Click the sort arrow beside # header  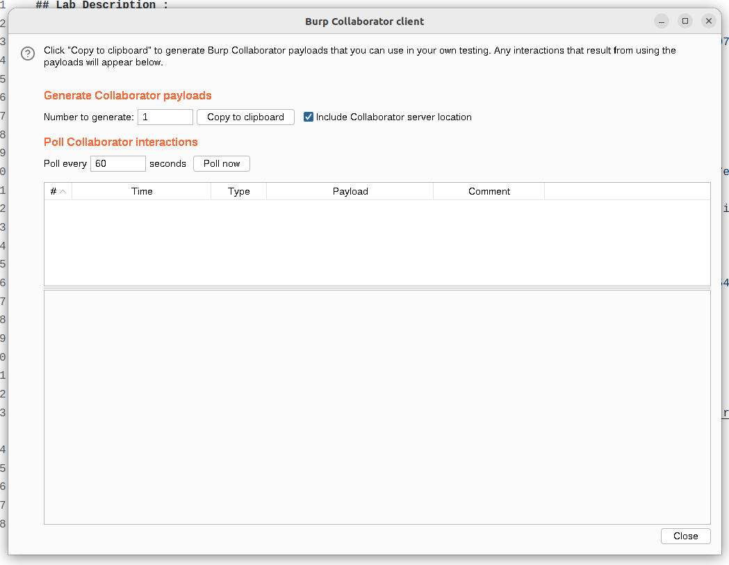tap(63, 192)
